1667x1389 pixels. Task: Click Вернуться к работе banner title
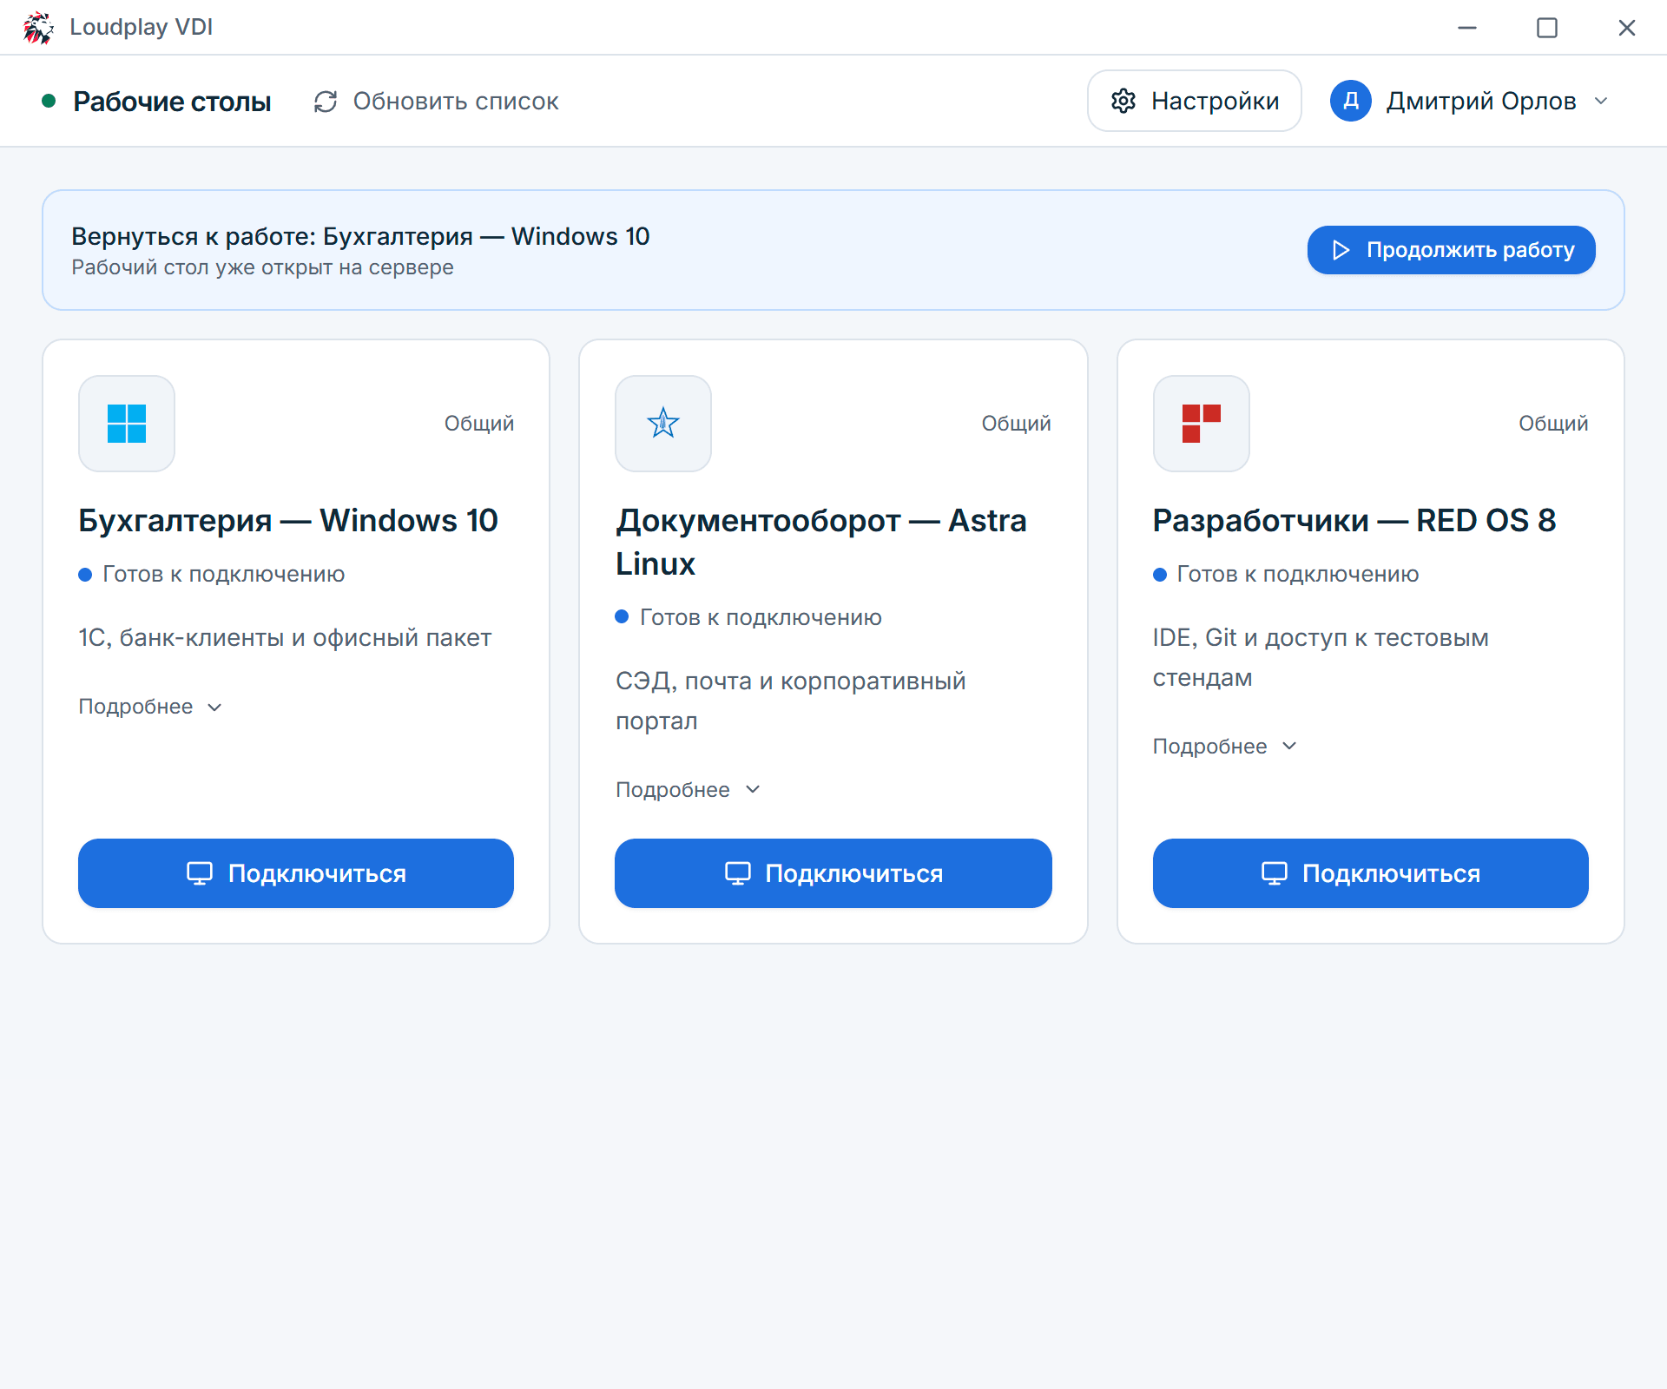[x=360, y=236]
